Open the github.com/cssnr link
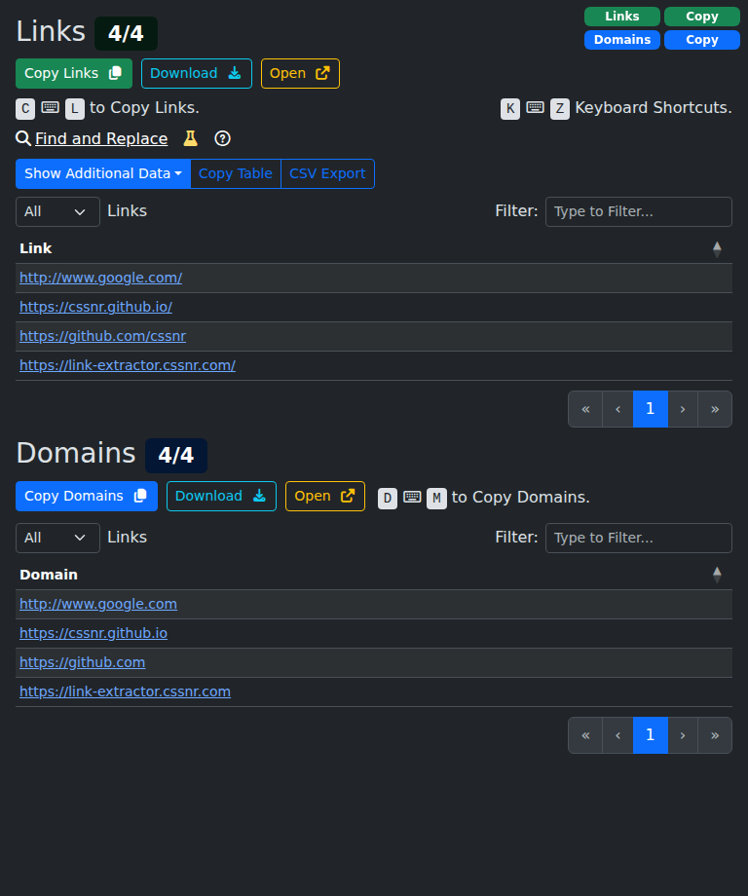The height and width of the screenshot is (896, 748). coord(102,336)
